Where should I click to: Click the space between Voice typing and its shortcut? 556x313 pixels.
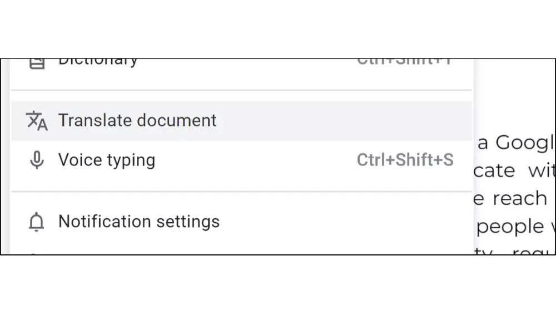point(255,160)
